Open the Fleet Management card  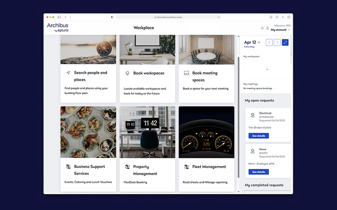[x=206, y=149]
